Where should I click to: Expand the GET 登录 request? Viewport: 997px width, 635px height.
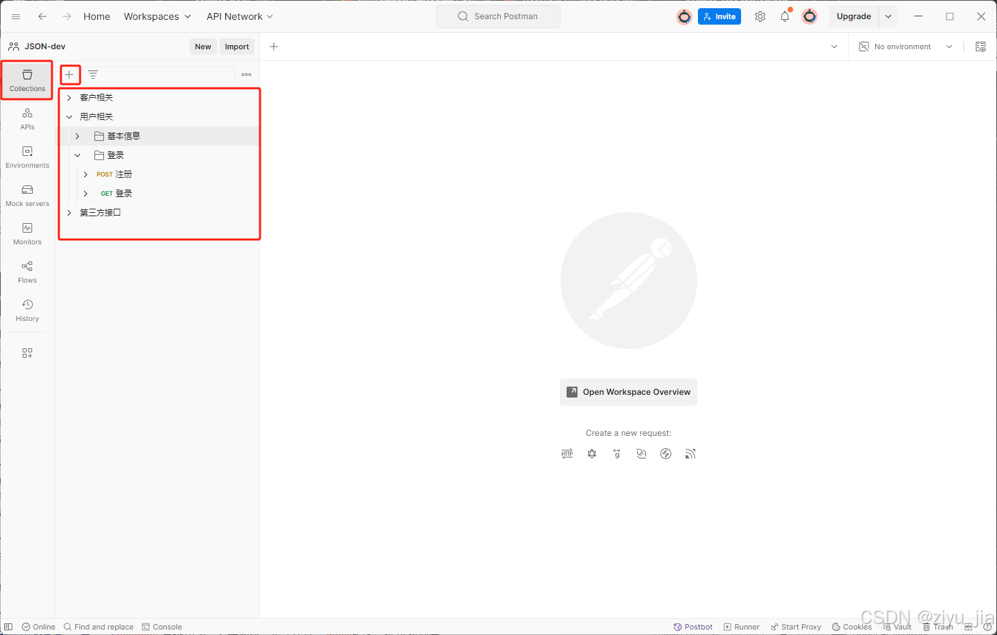86,194
